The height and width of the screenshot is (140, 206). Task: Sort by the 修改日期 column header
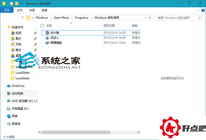[x=109, y=25]
